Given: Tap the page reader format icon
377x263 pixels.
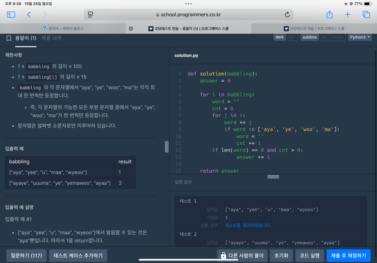Looking at the screenshot, I should tap(91, 15).
